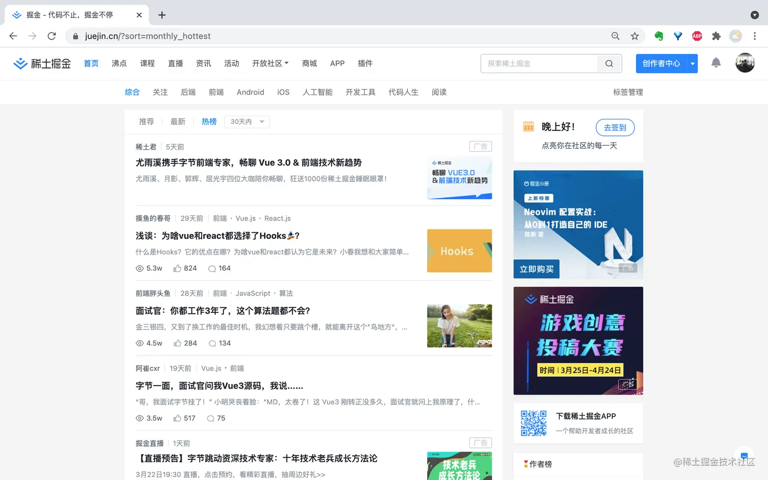Open author 摸鱼的春哥 profile
The width and height of the screenshot is (768, 480).
[153, 218]
